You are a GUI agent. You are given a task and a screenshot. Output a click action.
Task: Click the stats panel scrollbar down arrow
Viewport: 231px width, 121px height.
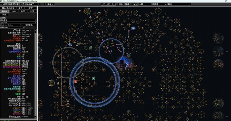coord(35,117)
